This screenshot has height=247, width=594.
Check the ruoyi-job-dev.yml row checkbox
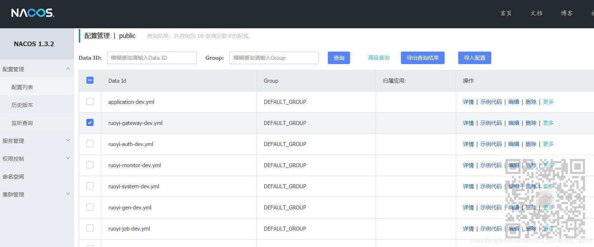90,228
